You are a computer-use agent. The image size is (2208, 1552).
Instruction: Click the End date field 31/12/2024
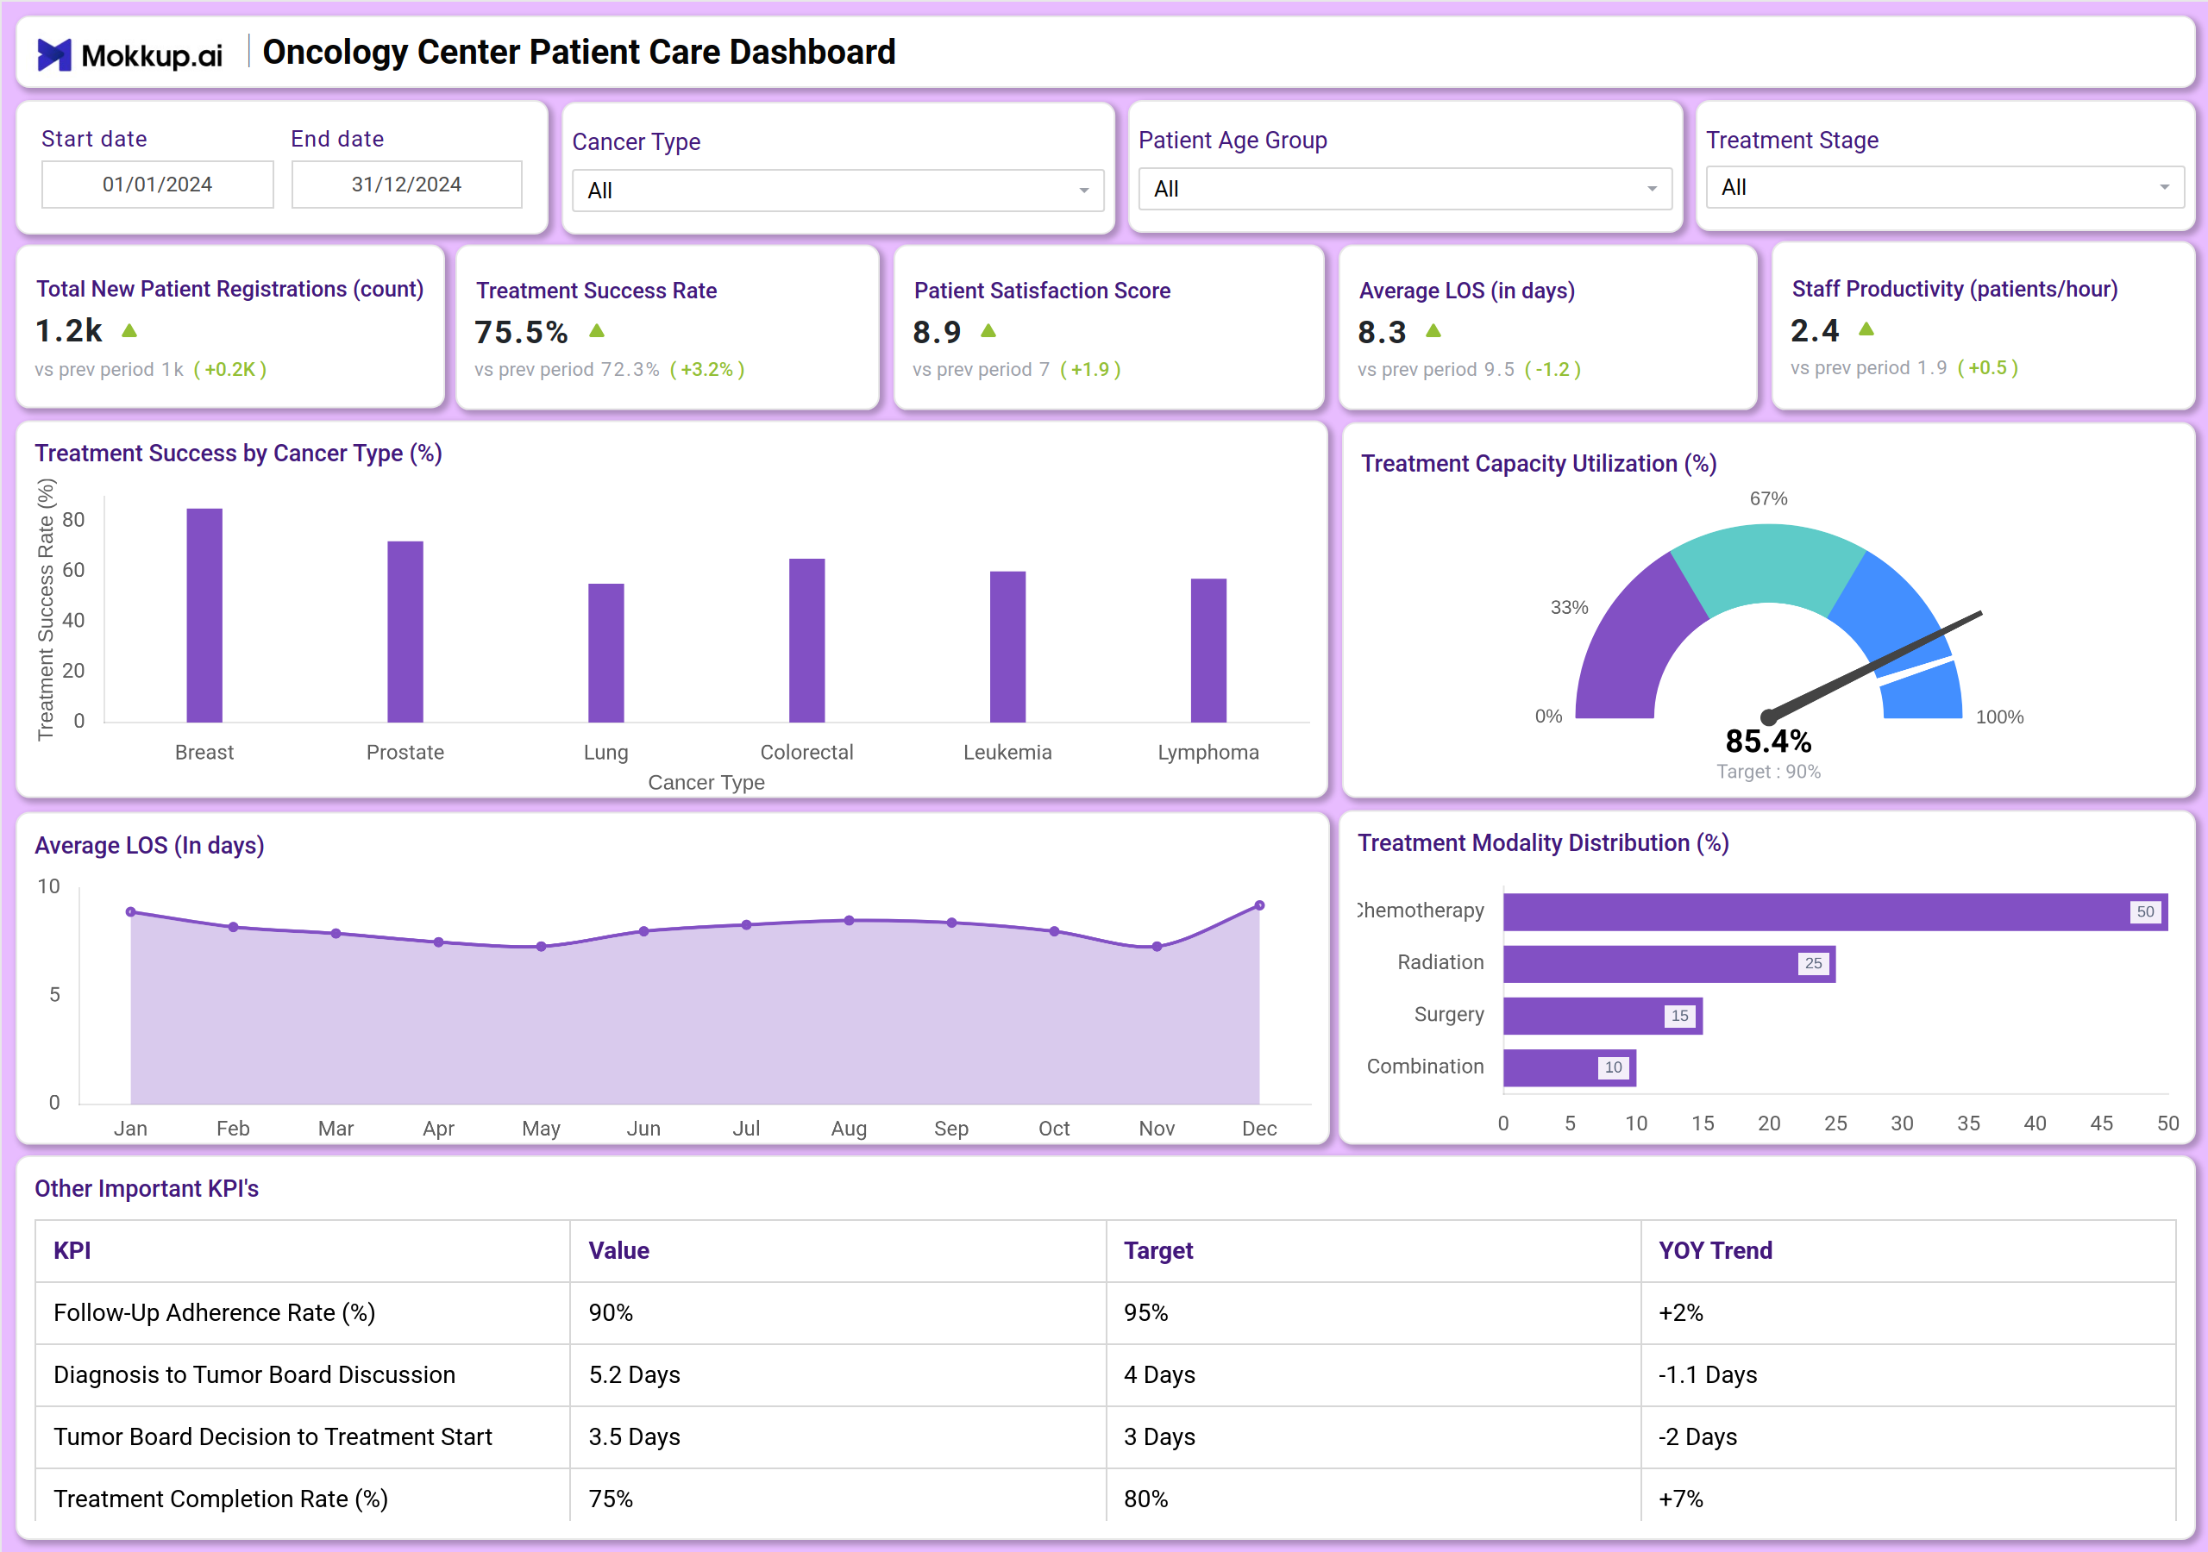pyautogui.click(x=407, y=185)
